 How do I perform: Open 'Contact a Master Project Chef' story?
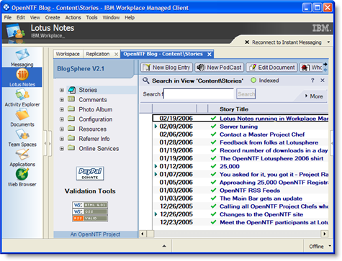coord(262,134)
